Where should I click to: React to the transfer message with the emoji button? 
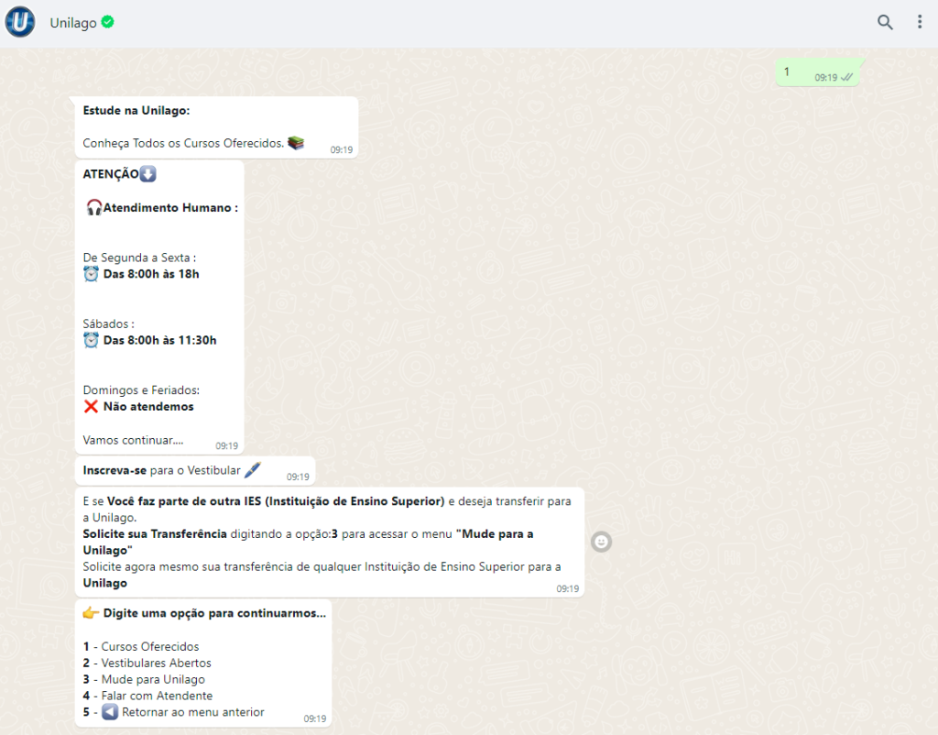click(x=601, y=542)
